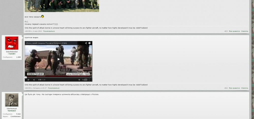Click +NOOR+ author link in post #23 footer
Image resolution: width=254 pixels, height=119 pixels.
pos(28,31)
